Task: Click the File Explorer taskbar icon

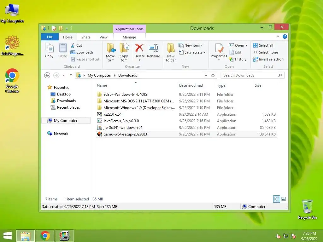Action: pyautogui.click(x=26, y=236)
